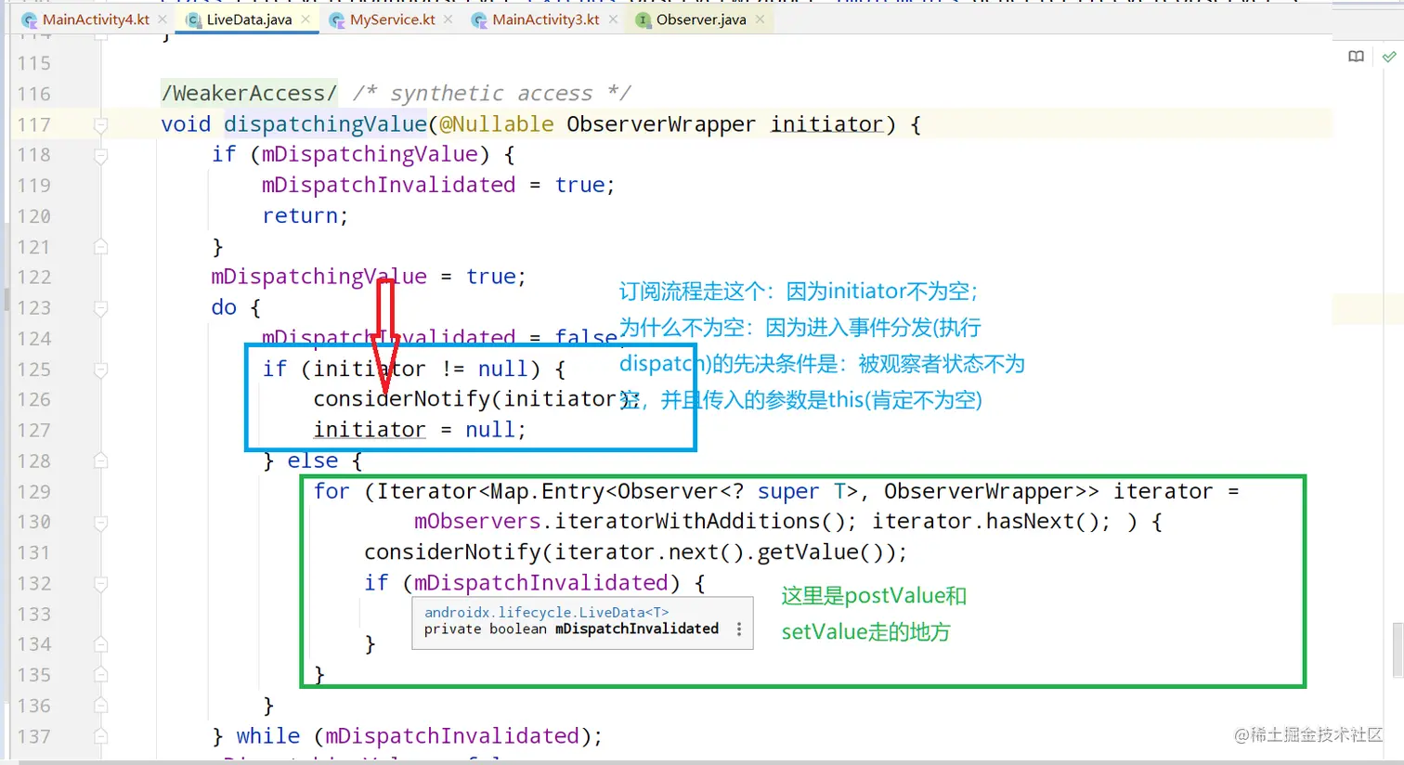Close the MainActivity4.kt tab
The width and height of the screenshot is (1404, 765).
[162, 19]
